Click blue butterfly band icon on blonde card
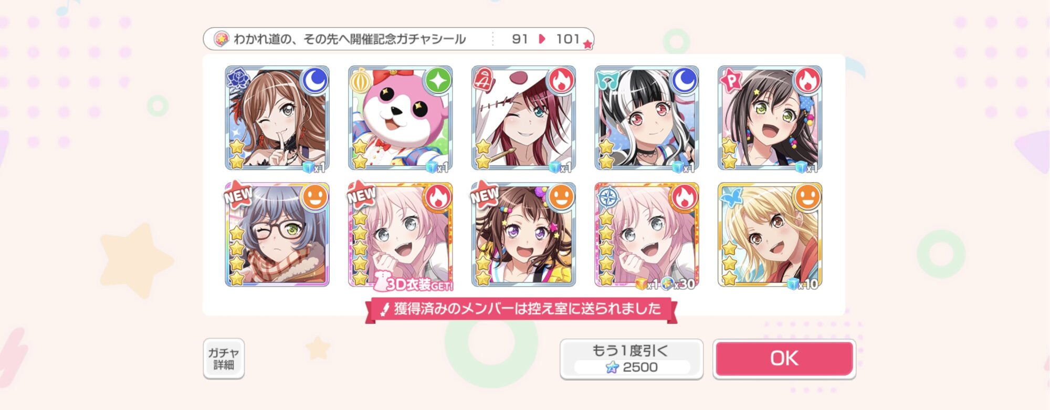The image size is (1050, 410). point(732,196)
